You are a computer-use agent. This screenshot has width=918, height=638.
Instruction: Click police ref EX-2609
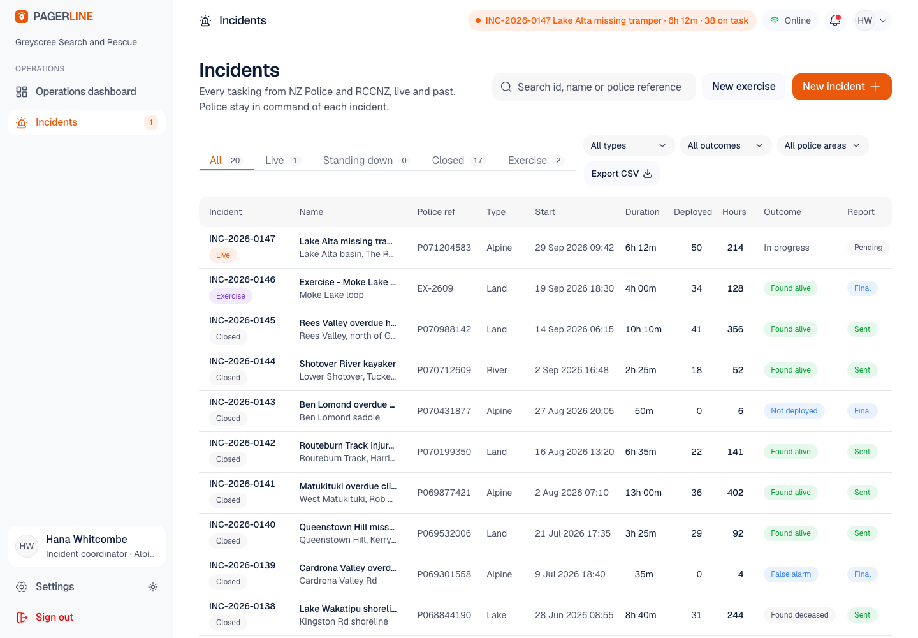435,288
